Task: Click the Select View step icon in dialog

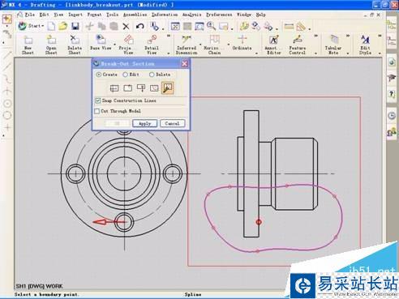Action: (x=114, y=88)
